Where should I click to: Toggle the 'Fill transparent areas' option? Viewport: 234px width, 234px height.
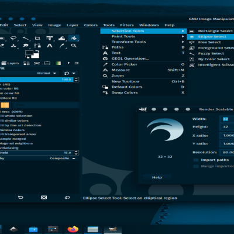18,135
